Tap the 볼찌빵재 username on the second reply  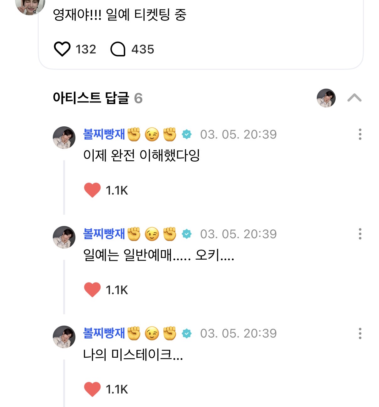tap(104, 234)
